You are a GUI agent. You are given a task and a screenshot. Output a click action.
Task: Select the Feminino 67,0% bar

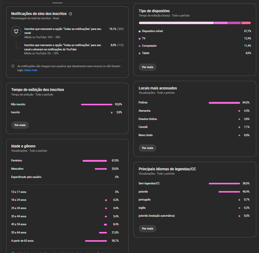95,161
